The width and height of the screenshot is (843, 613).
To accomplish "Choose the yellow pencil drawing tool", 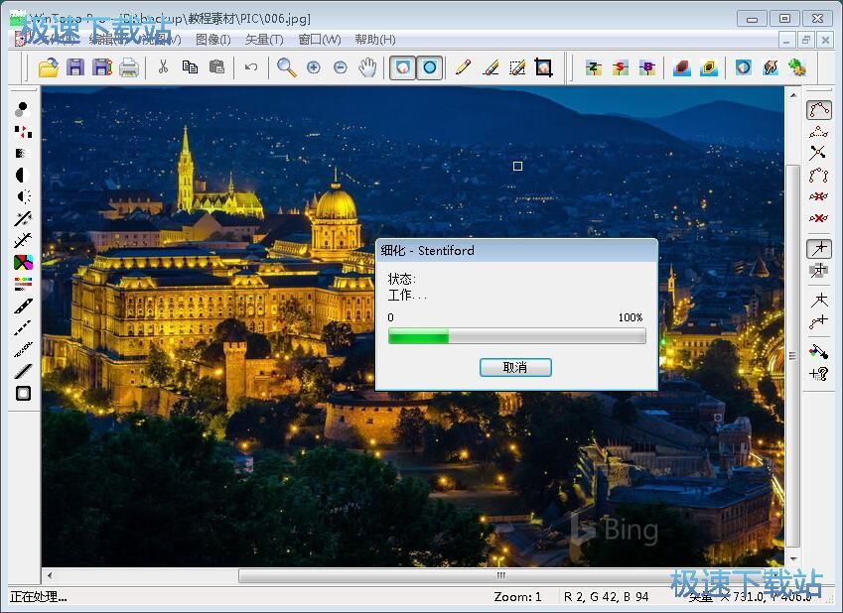I will click(x=463, y=67).
